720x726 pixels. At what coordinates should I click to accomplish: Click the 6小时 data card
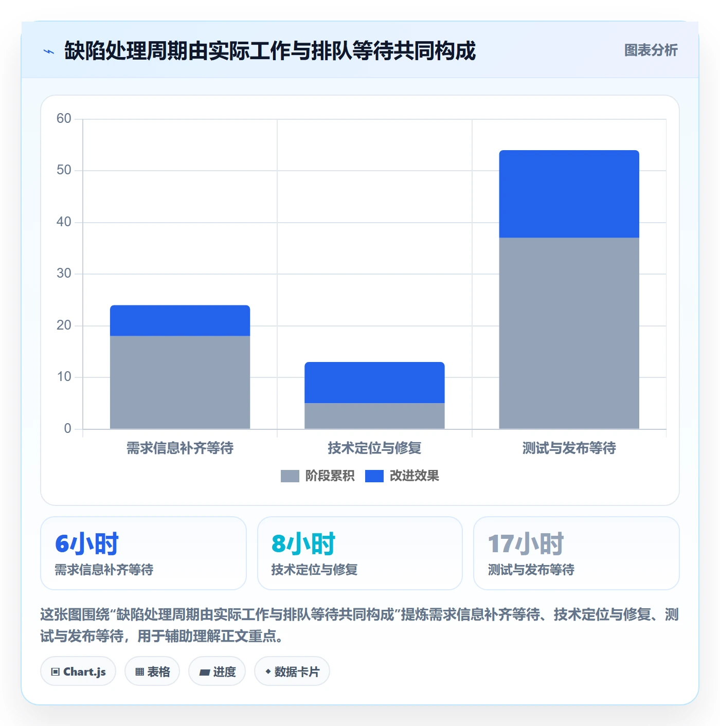coord(143,553)
